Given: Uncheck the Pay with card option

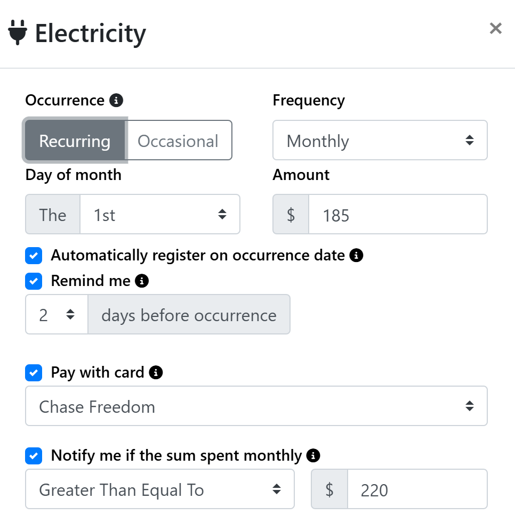Looking at the screenshot, I should [x=34, y=373].
